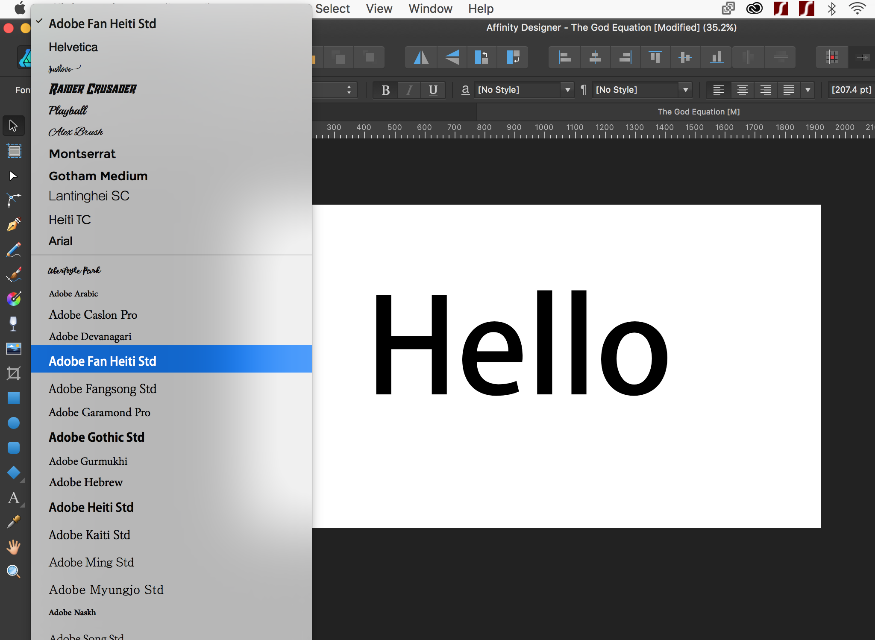Viewport: 875px width, 640px height.
Task: Choose Raider Crusader font
Action: (x=171, y=89)
